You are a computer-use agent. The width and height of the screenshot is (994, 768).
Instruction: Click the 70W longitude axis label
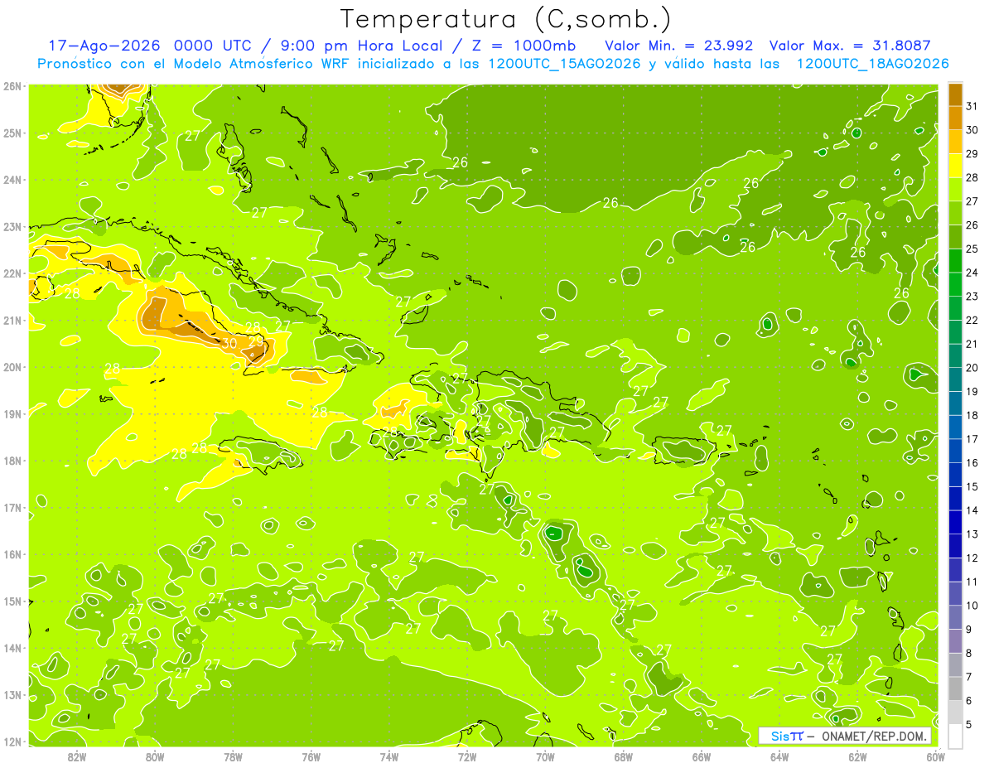click(545, 756)
